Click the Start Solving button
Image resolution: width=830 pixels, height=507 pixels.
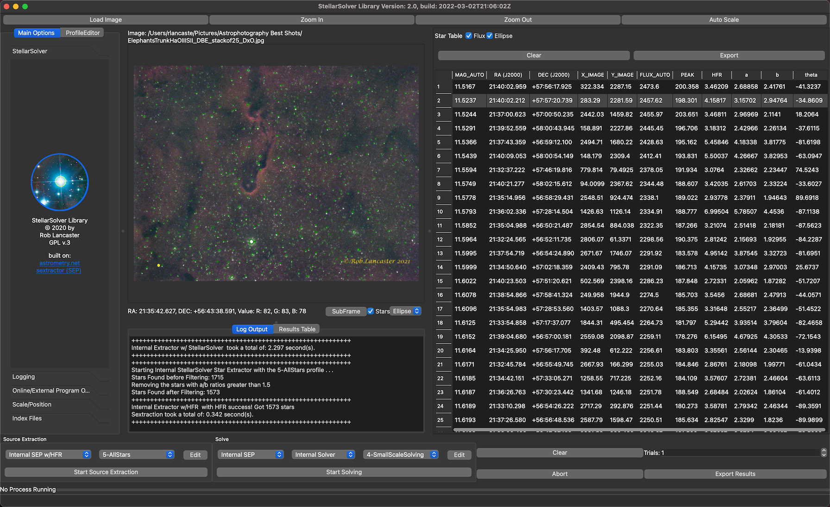pyautogui.click(x=344, y=472)
